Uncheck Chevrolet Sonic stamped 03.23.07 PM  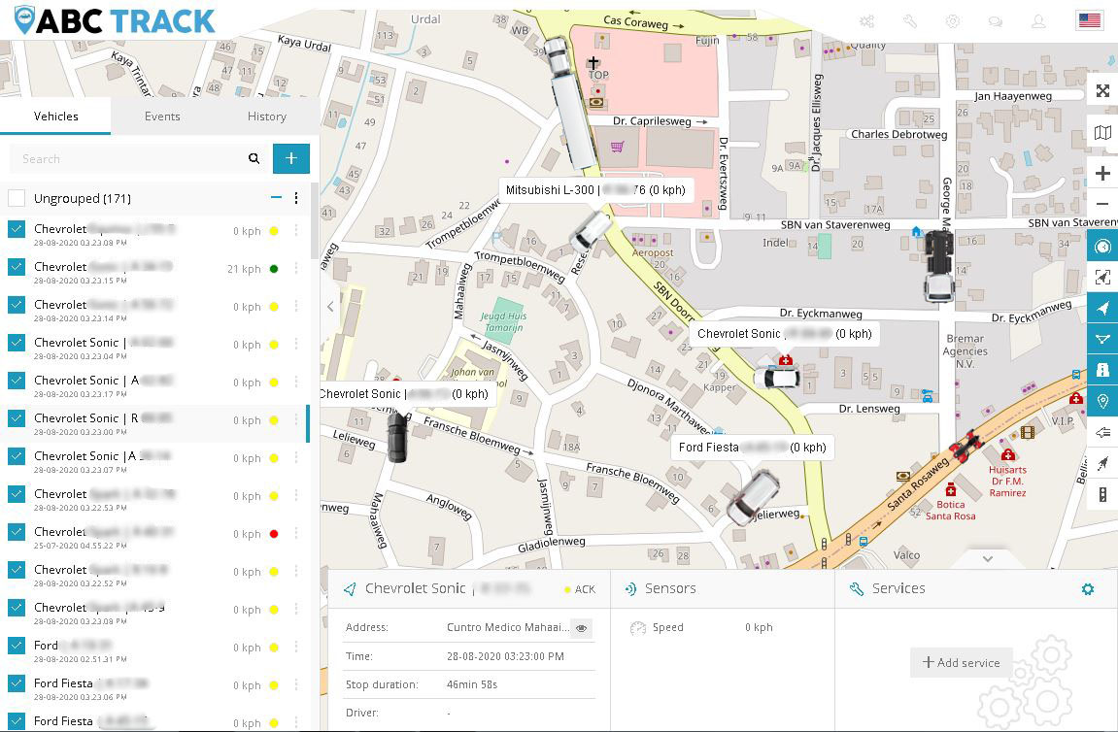coord(17,455)
